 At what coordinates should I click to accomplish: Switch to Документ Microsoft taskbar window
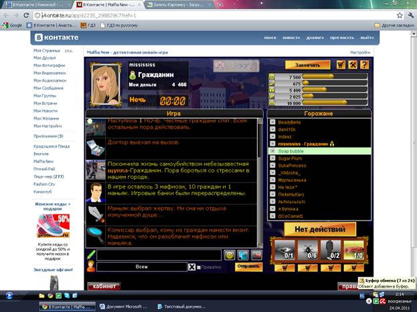[123, 307]
